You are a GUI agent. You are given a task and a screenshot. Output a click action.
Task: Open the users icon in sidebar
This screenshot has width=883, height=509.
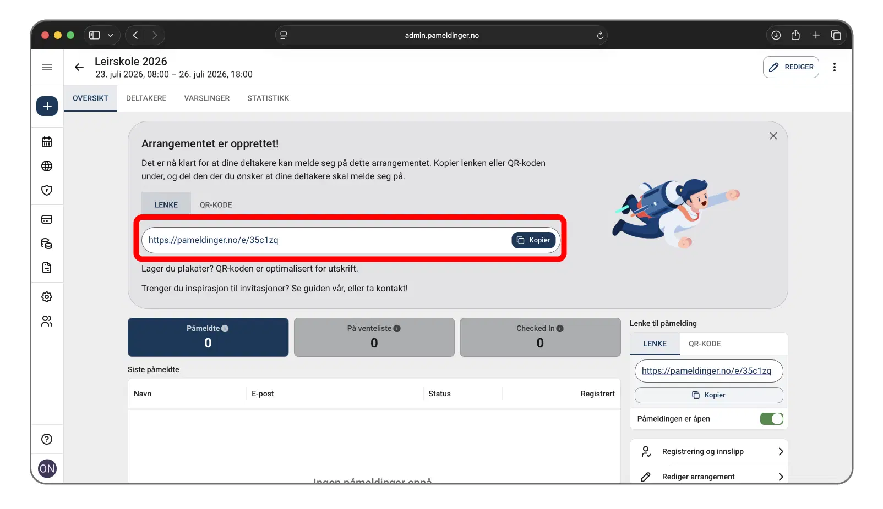click(47, 321)
